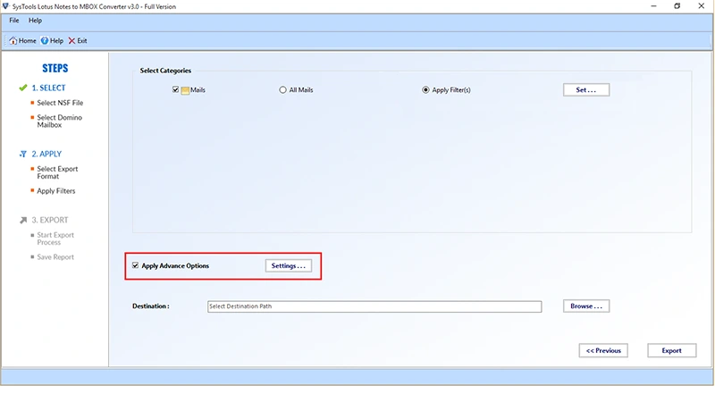
Task: Click the Destination : label
Action: tap(151, 306)
